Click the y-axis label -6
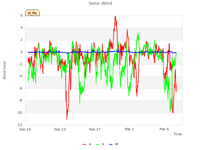 [x=21, y=88]
